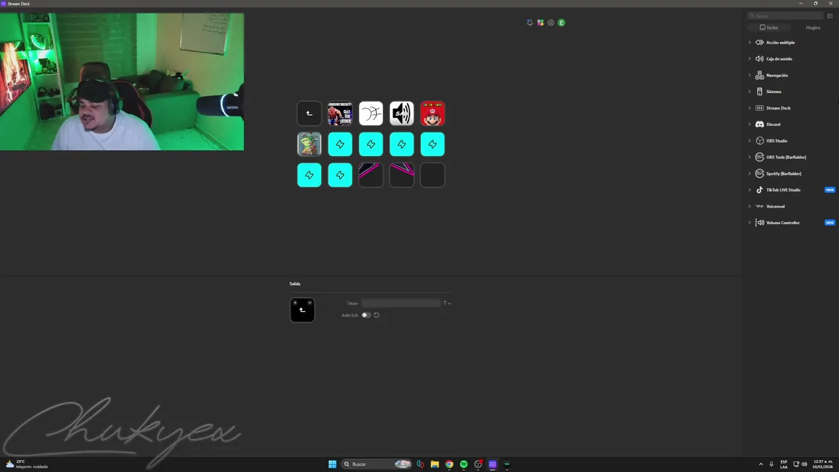Open Google Chrome from the taskbar
The width and height of the screenshot is (839, 472).
pos(449,464)
